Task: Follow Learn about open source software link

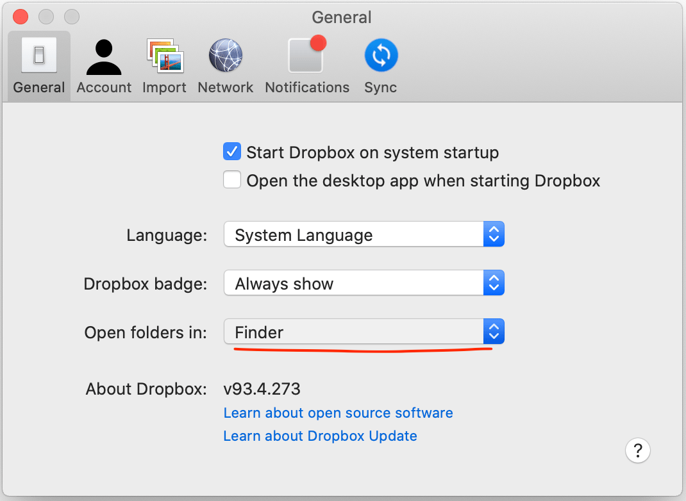Action: 338,413
